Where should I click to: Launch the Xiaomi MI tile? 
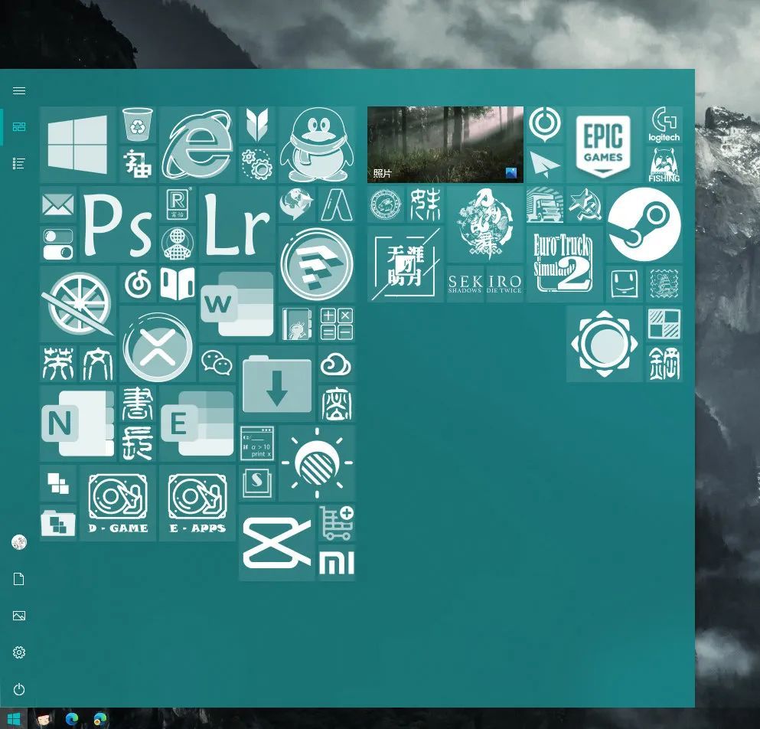(x=337, y=563)
